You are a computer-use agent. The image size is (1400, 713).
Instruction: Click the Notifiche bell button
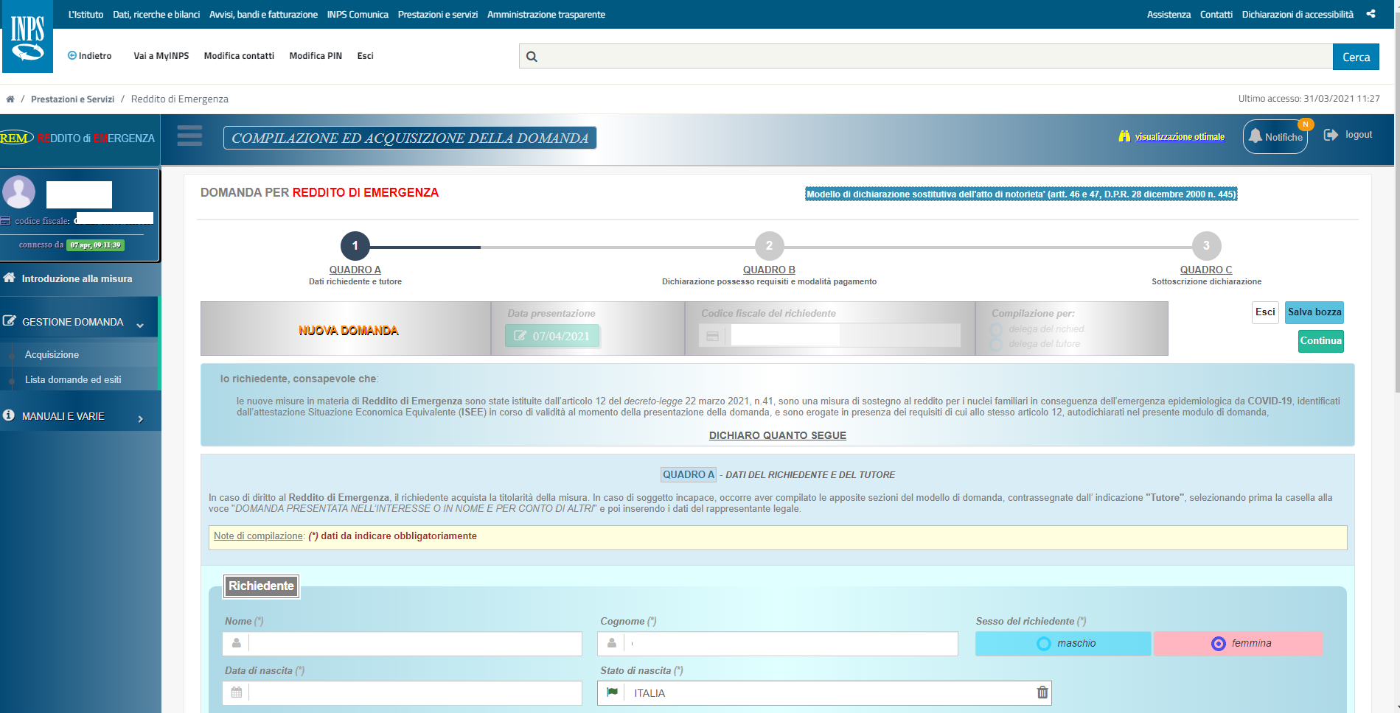click(1275, 137)
